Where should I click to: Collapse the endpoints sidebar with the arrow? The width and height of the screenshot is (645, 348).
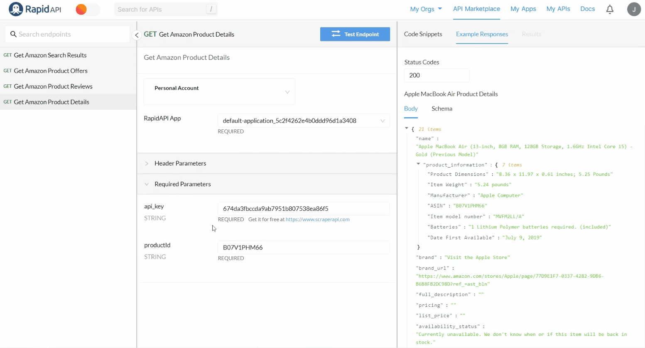click(137, 35)
